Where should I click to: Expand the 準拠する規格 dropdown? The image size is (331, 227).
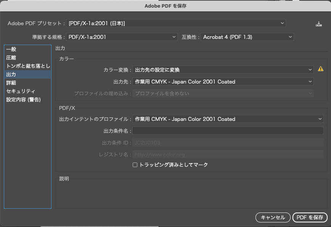coord(122,37)
